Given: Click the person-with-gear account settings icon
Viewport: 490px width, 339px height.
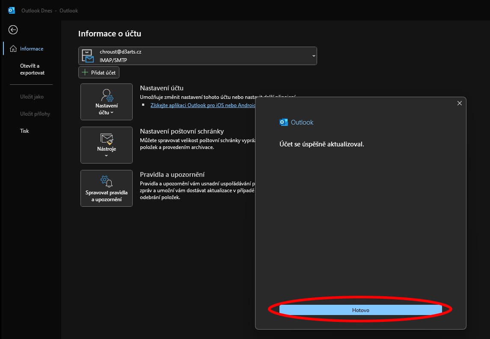Looking at the screenshot, I should coord(107,95).
